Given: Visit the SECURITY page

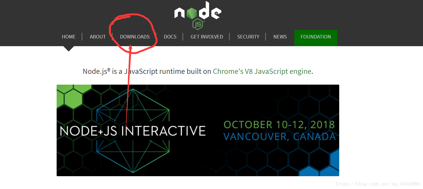Looking at the screenshot, I should pos(248,37).
